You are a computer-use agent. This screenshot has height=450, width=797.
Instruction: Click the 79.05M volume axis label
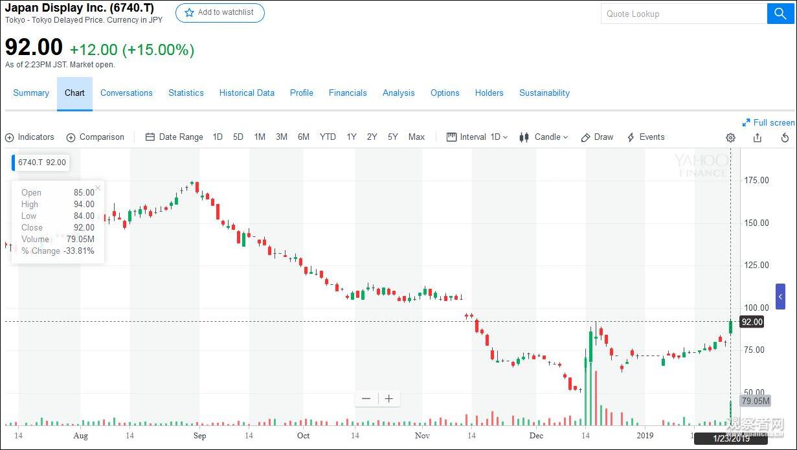coord(755,401)
